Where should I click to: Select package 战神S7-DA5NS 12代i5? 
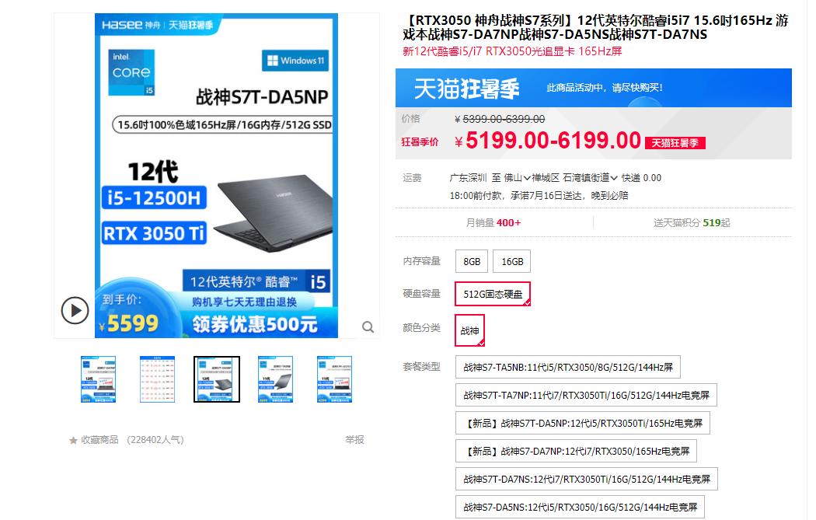[580, 507]
